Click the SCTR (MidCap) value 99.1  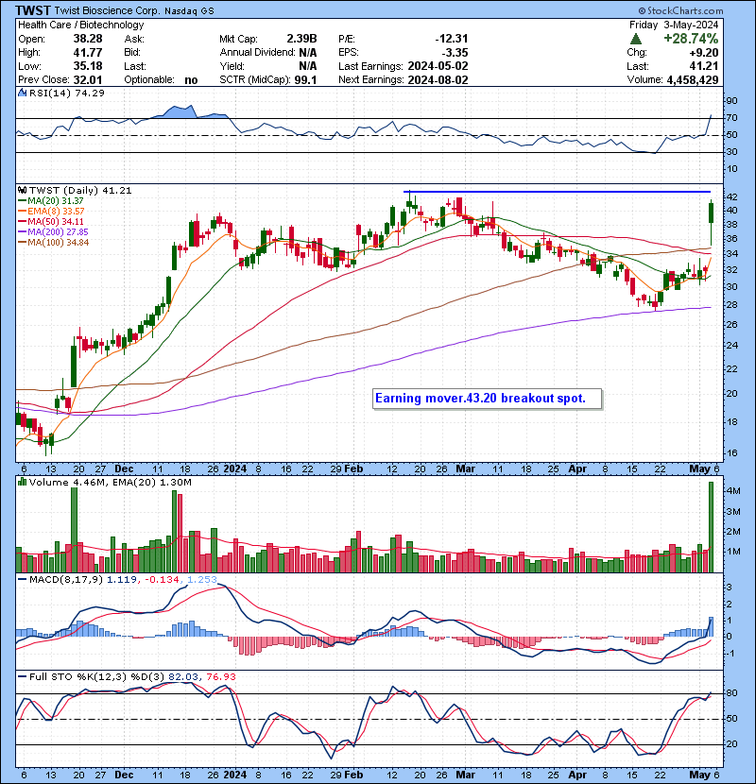point(305,80)
